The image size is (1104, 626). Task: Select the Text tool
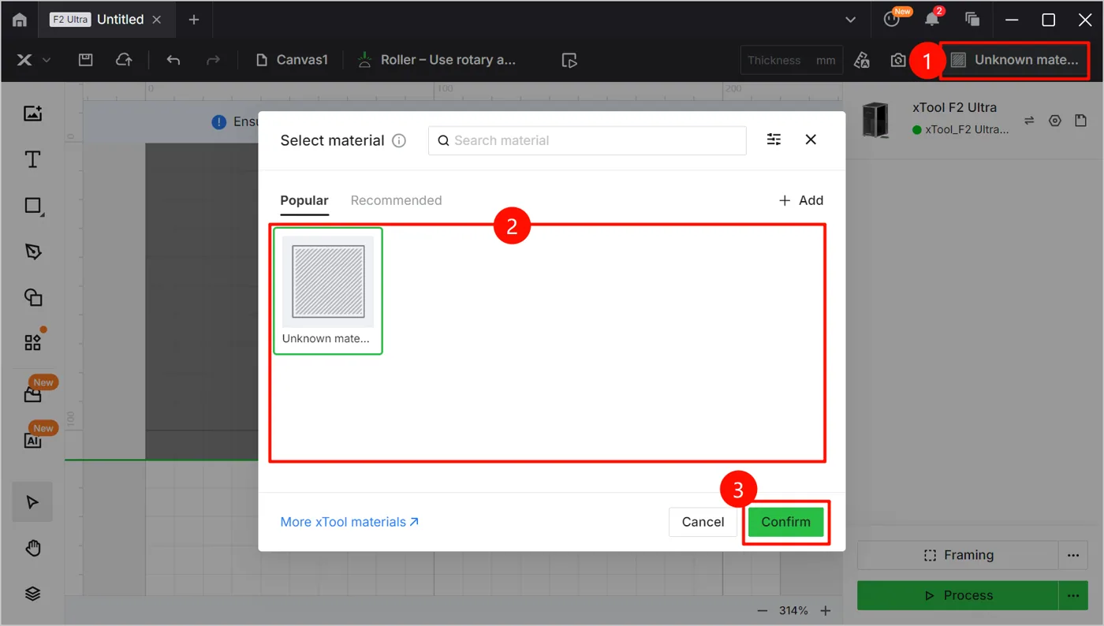click(x=32, y=160)
